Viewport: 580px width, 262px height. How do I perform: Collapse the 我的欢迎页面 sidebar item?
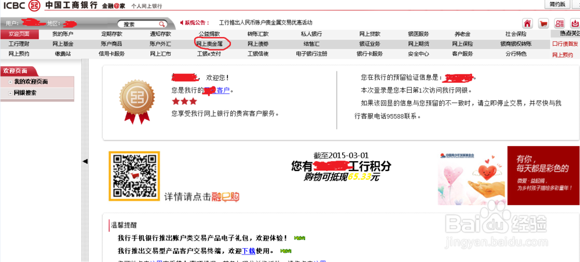pyautogui.click(x=10, y=82)
